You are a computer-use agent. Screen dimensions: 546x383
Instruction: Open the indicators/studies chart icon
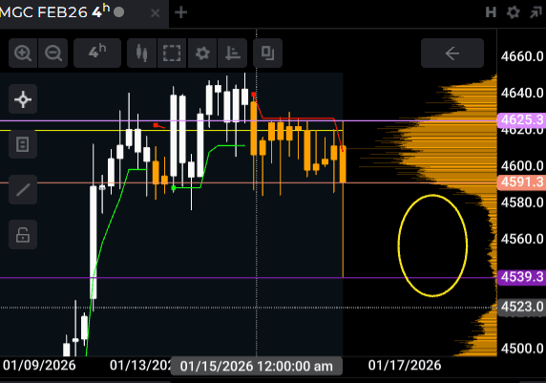point(232,53)
